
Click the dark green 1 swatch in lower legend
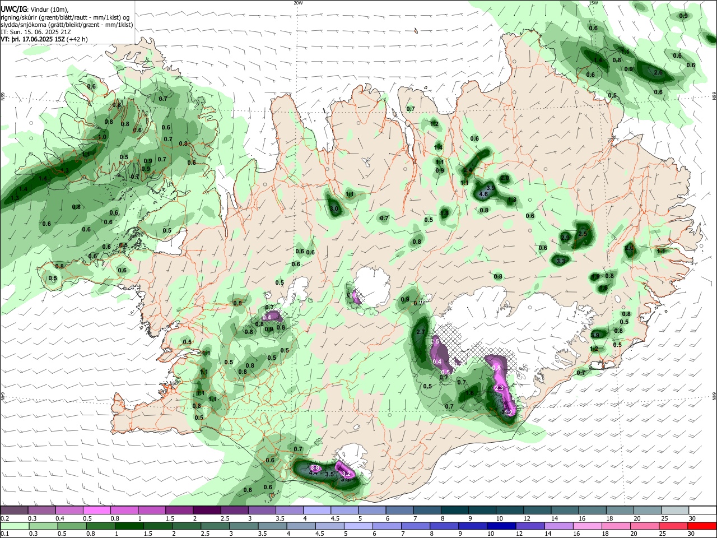tap(129, 526)
